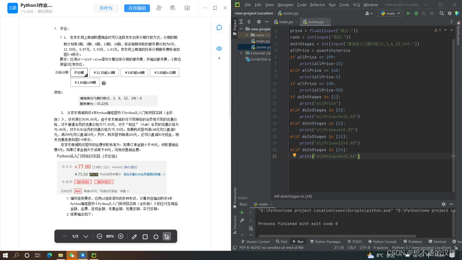
Task: Select the pen annotation tool
Action: click(x=134, y=237)
